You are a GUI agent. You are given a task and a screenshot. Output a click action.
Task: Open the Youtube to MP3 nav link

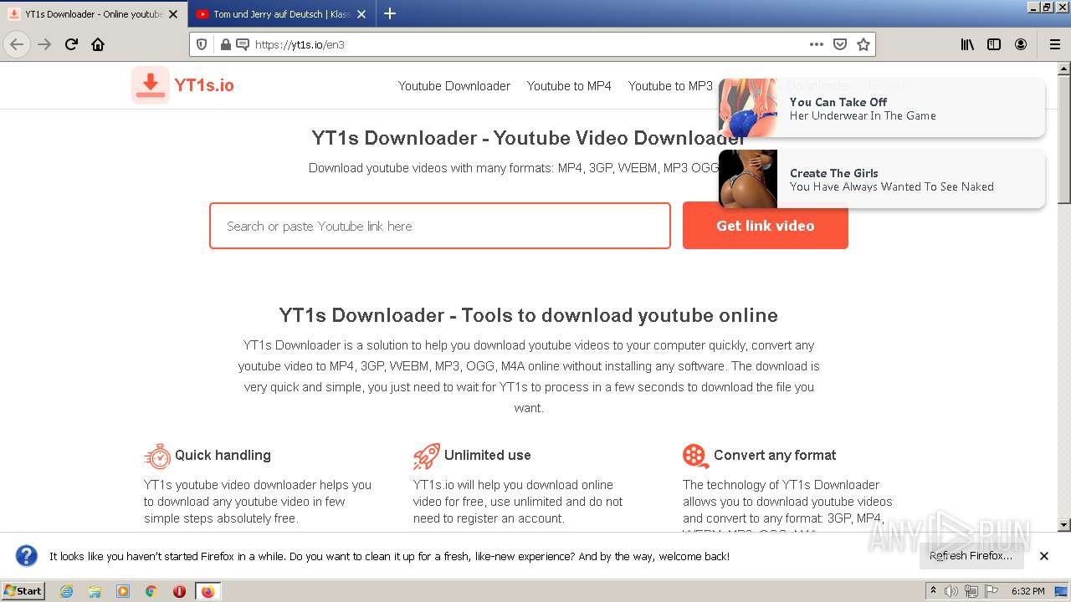coord(670,86)
